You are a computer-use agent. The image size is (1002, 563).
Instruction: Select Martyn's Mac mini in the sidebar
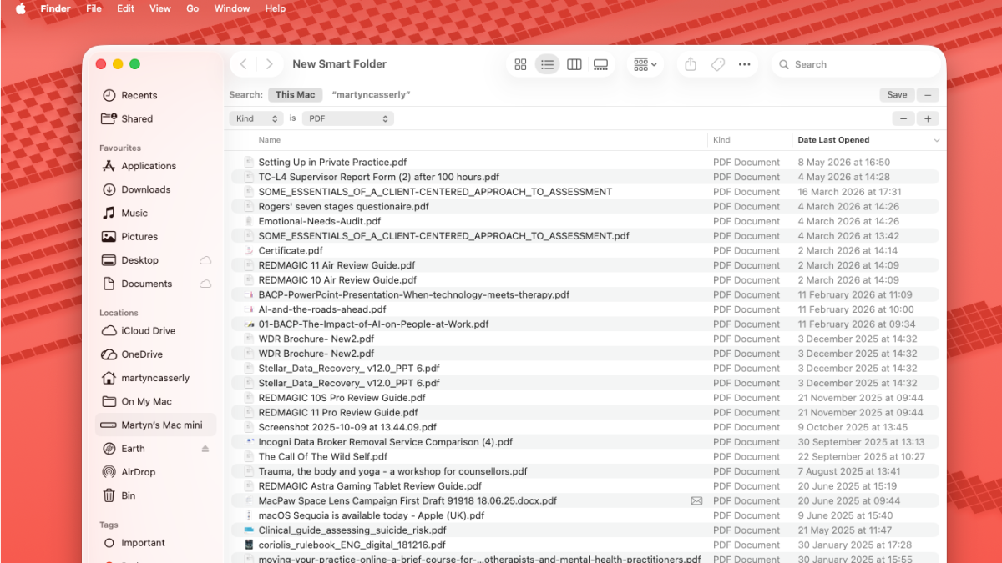pyautogui.click(x=155, y=425)
